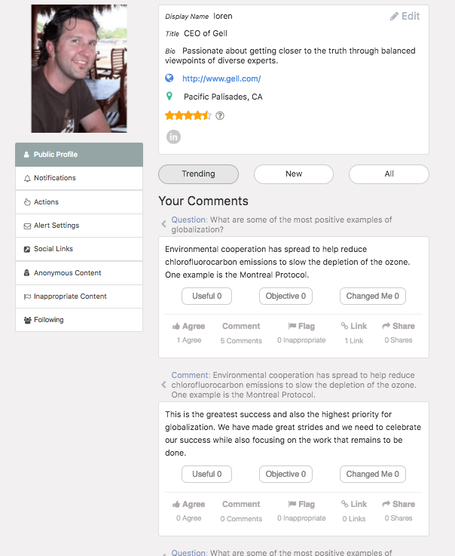Image resolution: width=455 pixels, height=556 pixels.
Task: Toggle Changed Me 0 on the first comment
Action: pos(372,296)
